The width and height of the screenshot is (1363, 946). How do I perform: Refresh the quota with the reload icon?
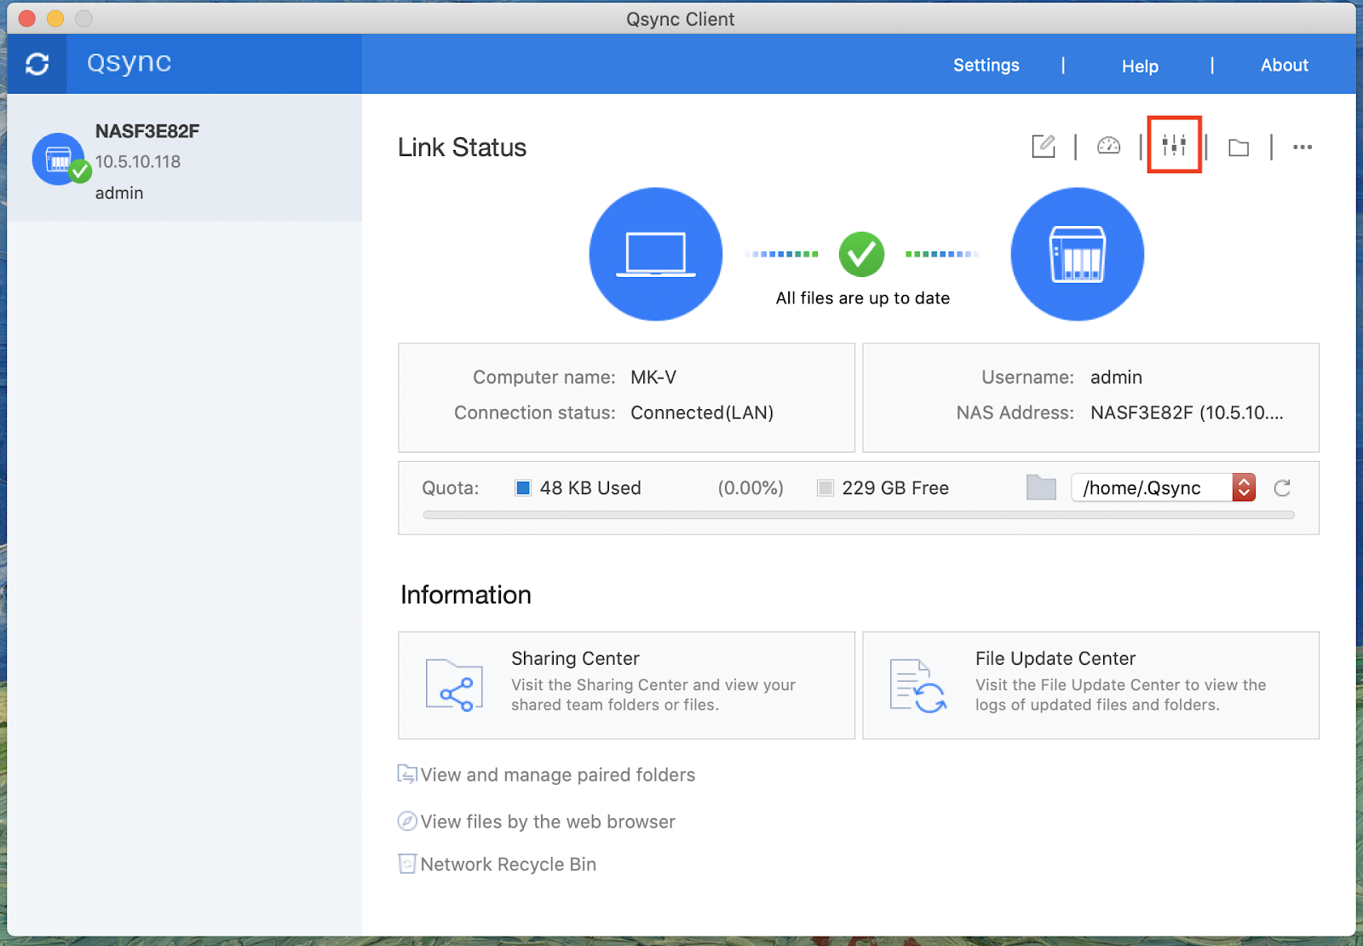[x=1282, y=487]
